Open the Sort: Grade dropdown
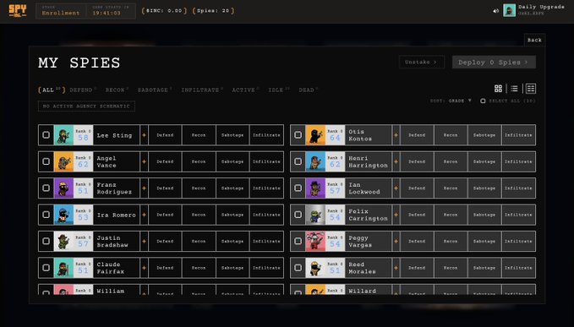This screenshot has height=327, width=574. pos(451,101)
